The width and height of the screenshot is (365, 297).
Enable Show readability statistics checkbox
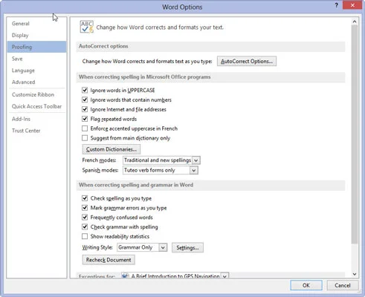tap(85, 236)
